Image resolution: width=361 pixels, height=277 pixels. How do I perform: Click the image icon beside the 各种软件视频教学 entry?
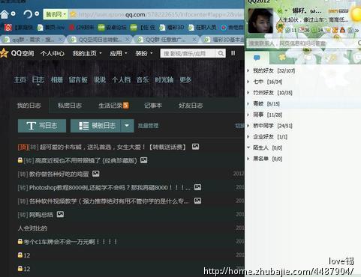[197, 201]
